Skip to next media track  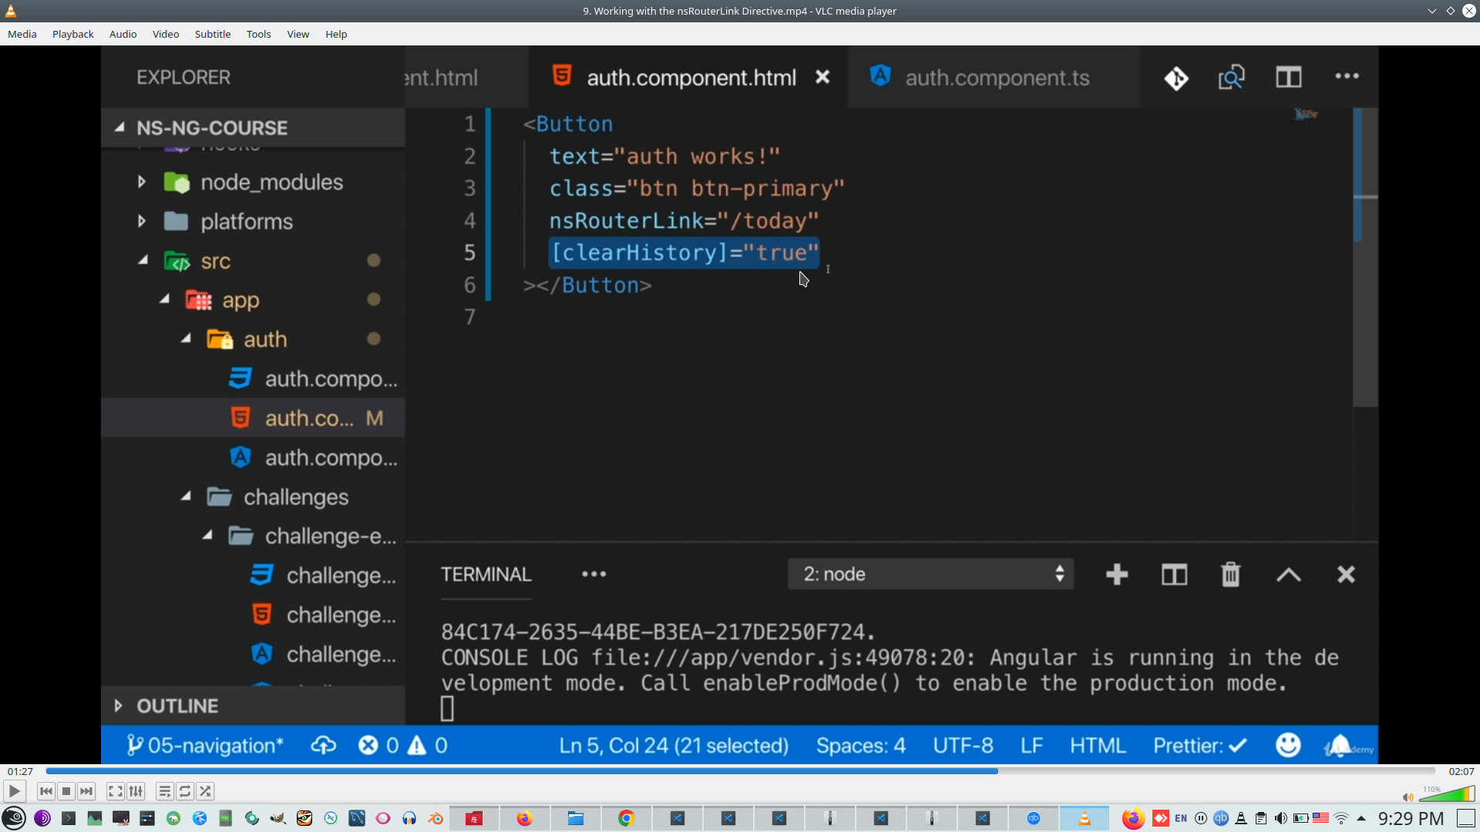(86, 791)
